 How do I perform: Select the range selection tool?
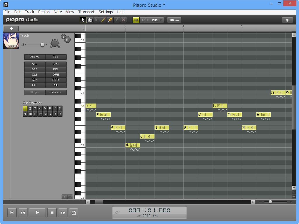tap(90, 20)
